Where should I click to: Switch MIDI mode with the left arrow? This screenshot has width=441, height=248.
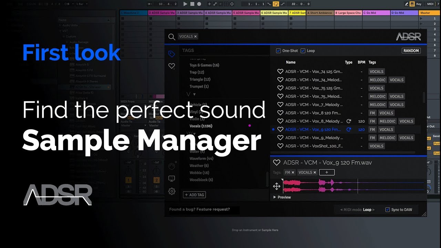click(x=341, y=210)
